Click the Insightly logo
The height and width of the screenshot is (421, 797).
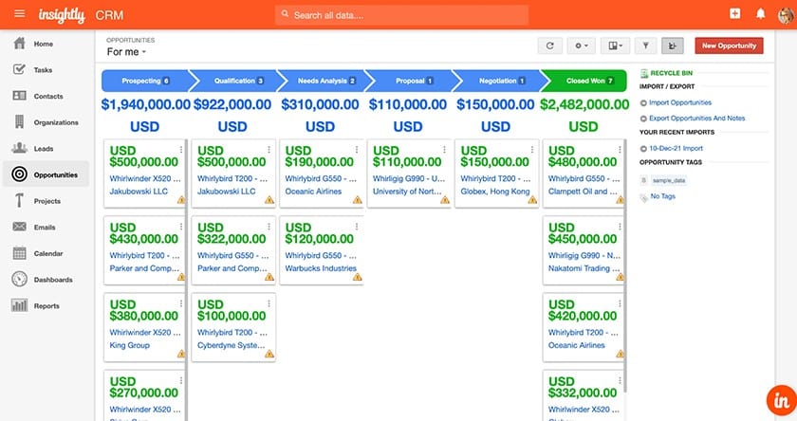pos(62,15)
